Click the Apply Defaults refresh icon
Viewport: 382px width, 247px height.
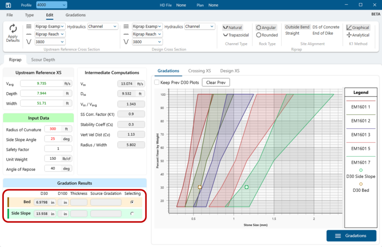tap(13, 29)
